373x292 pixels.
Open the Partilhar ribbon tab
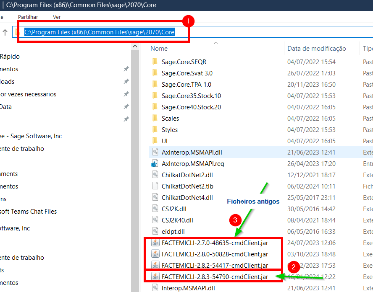28,17
